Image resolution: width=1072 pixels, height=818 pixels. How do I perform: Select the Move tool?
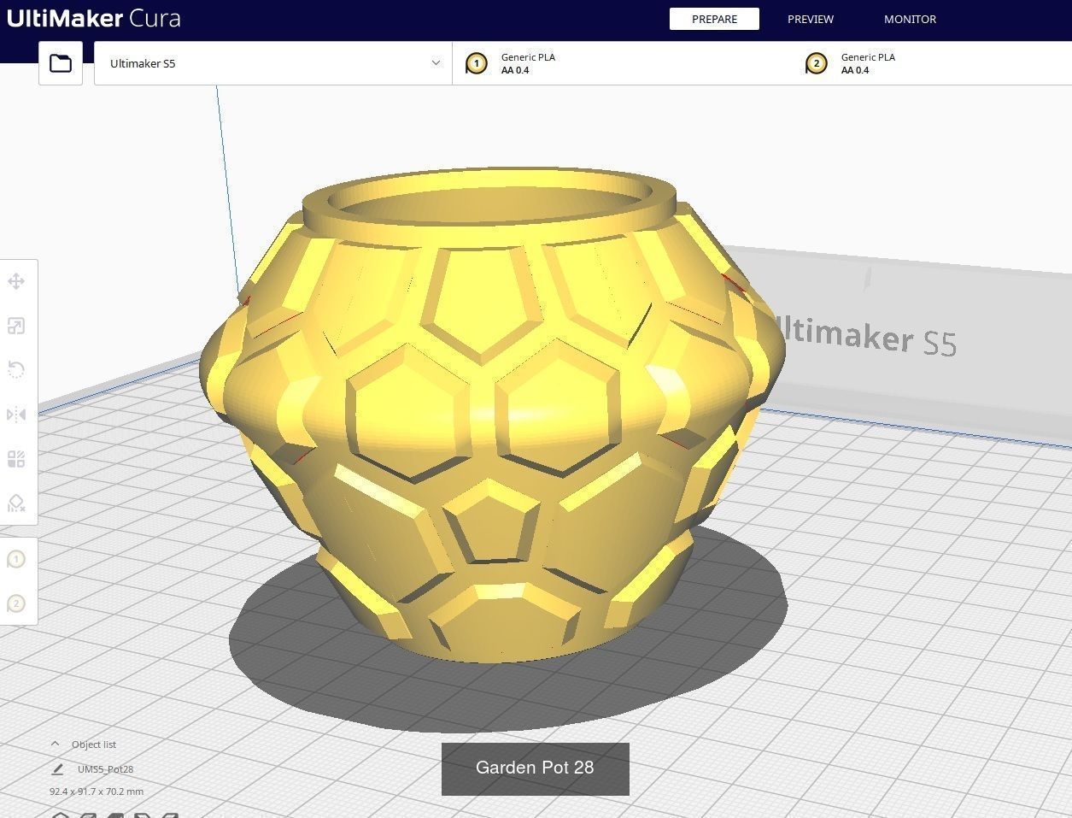[16, 281]
